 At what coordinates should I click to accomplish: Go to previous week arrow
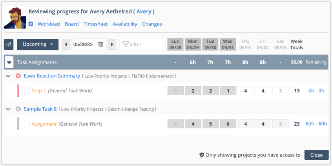pos(66,44)
